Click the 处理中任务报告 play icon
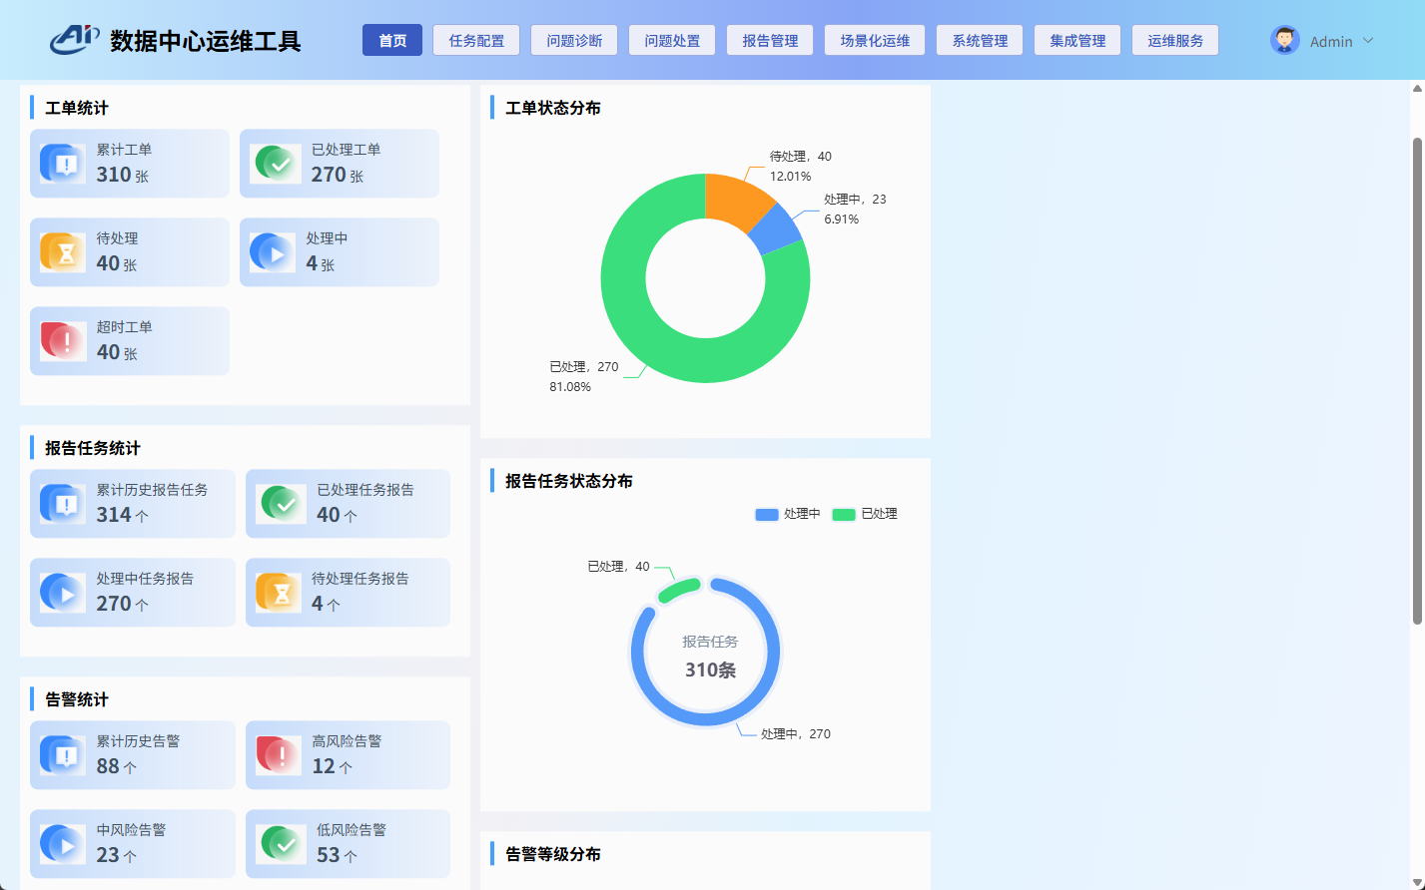 (63, 592)
